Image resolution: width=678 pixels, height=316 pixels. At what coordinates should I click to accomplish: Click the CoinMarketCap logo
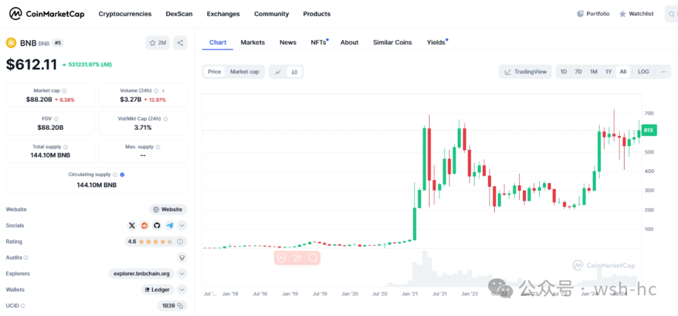pyautogui.click(x=47, y=14)
